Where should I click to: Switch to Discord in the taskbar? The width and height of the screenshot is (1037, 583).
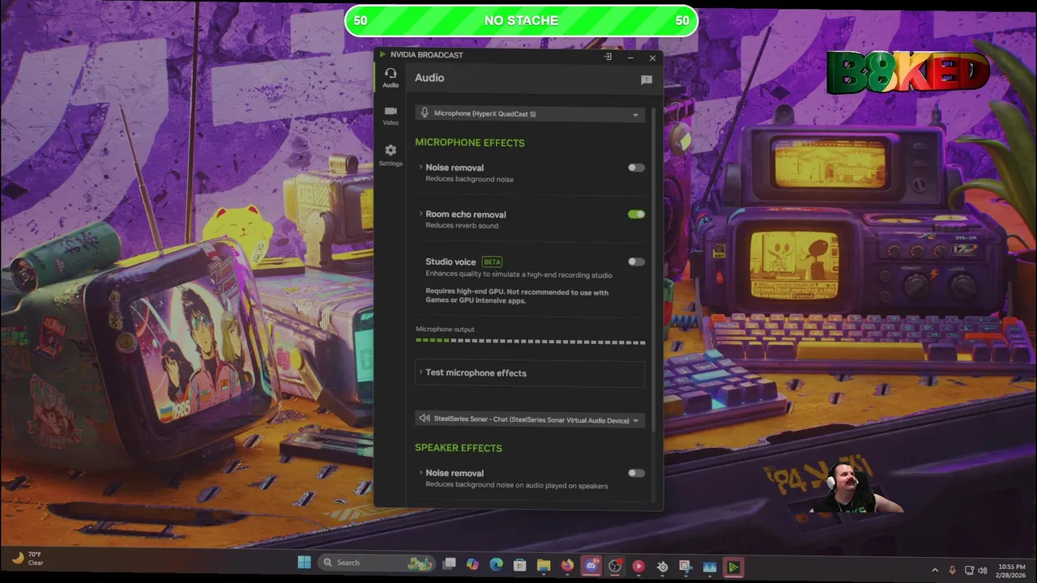click(x=591, y=565)
